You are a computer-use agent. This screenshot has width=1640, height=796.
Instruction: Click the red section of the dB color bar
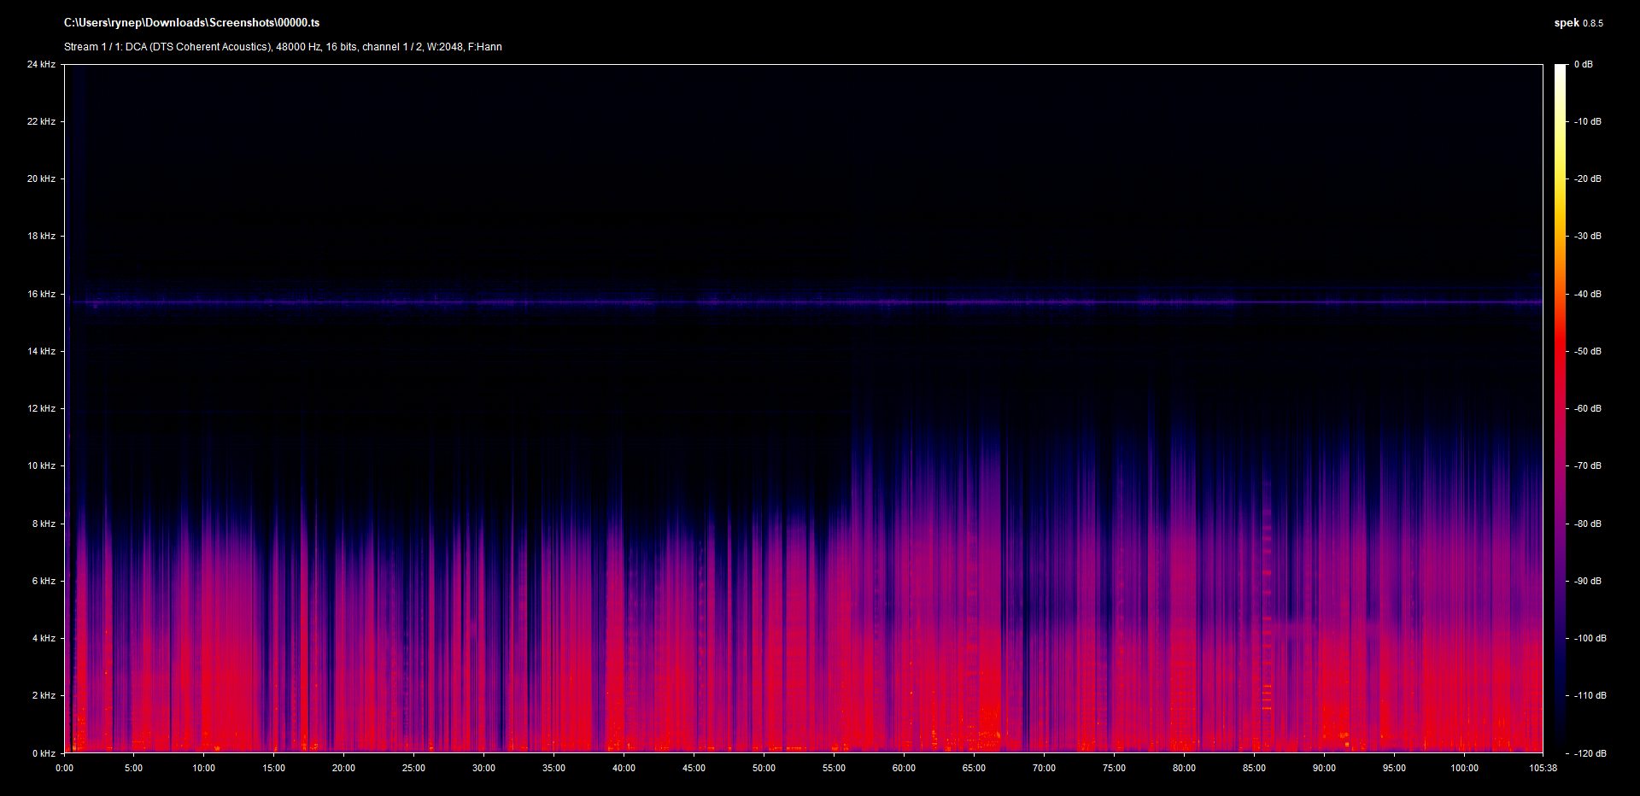click(x=1561, y=359)
